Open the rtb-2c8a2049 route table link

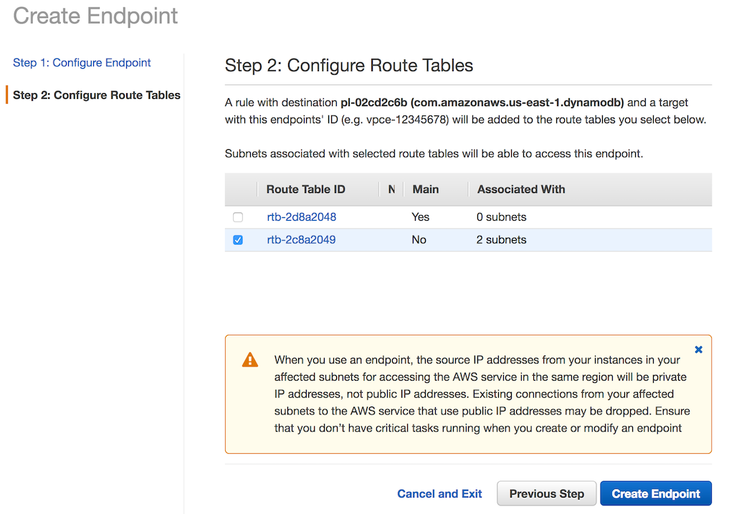coord(301,240)
